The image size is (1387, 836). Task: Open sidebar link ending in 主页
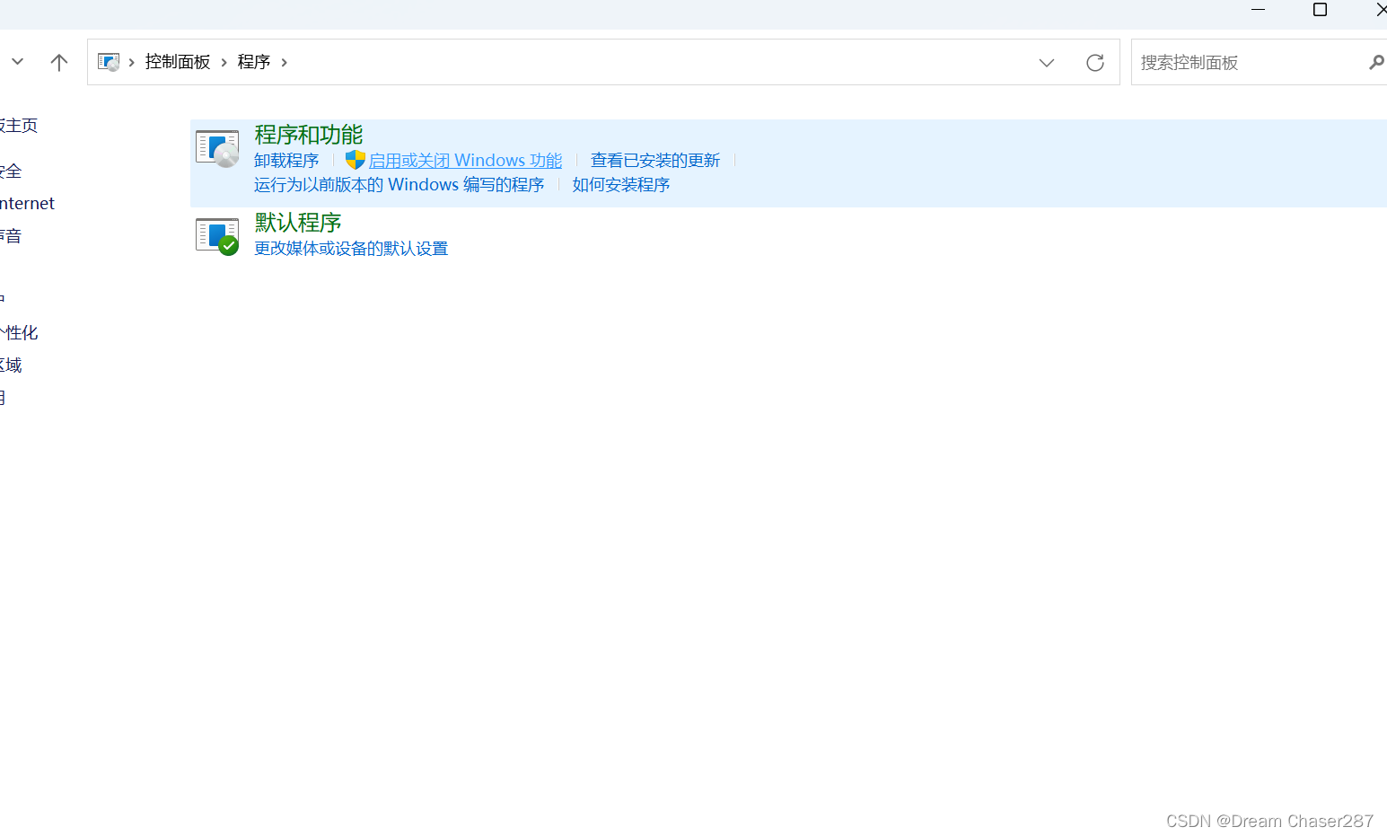(18, 125)
